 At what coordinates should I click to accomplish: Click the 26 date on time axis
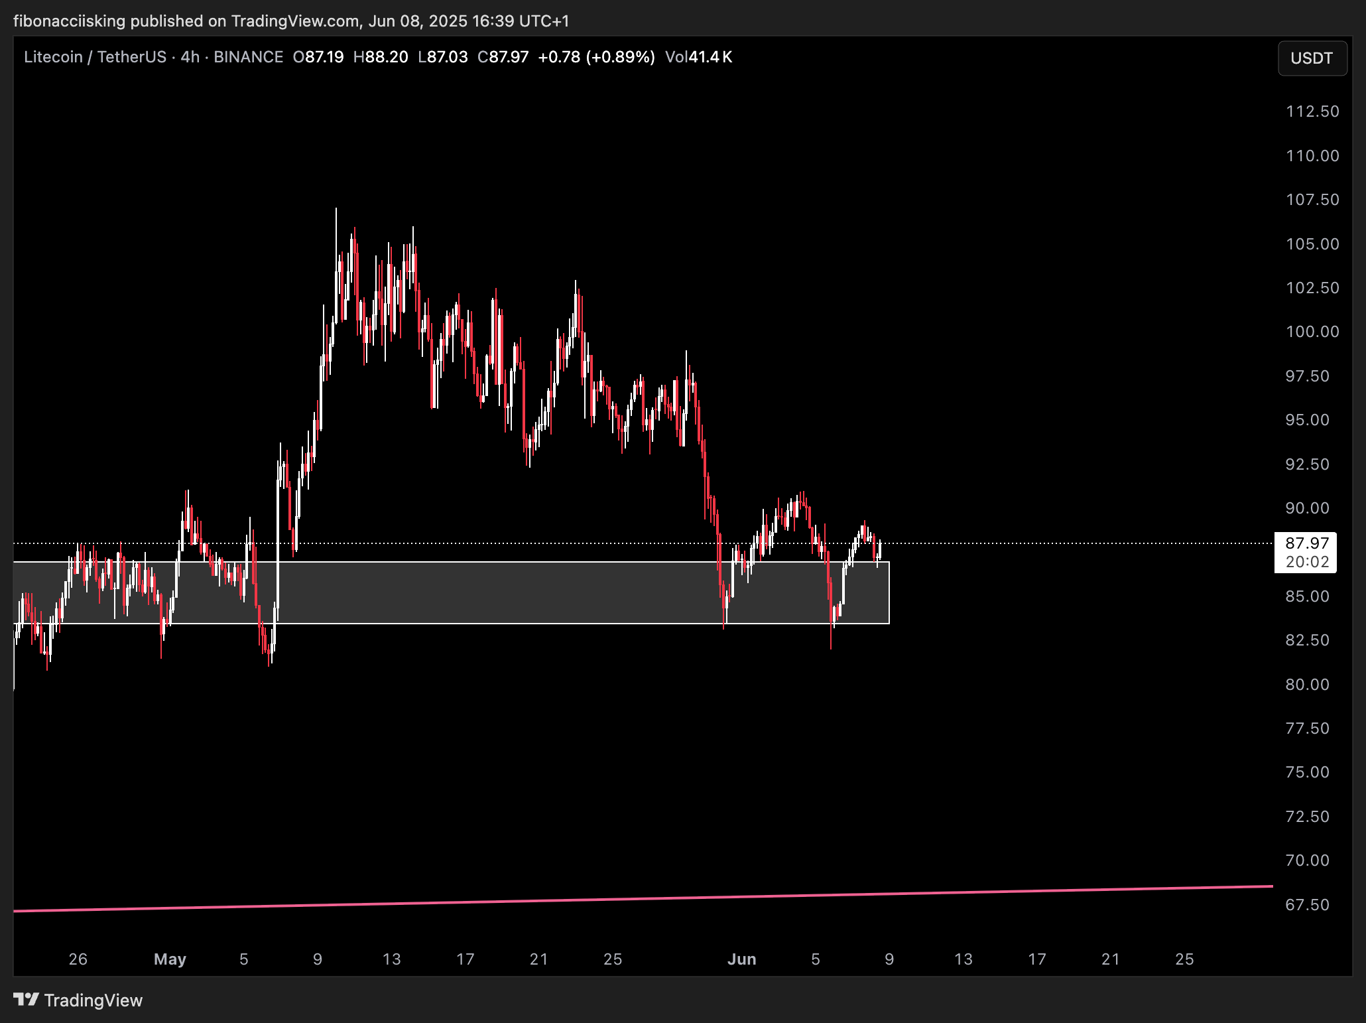(x=78, y=959)
